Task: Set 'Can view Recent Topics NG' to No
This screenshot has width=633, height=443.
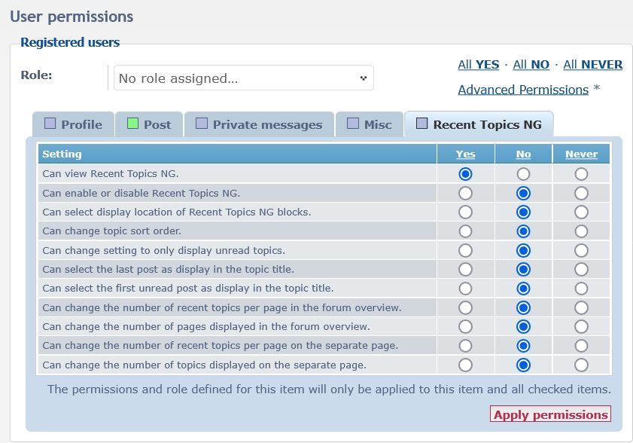Action: [523, 174]
